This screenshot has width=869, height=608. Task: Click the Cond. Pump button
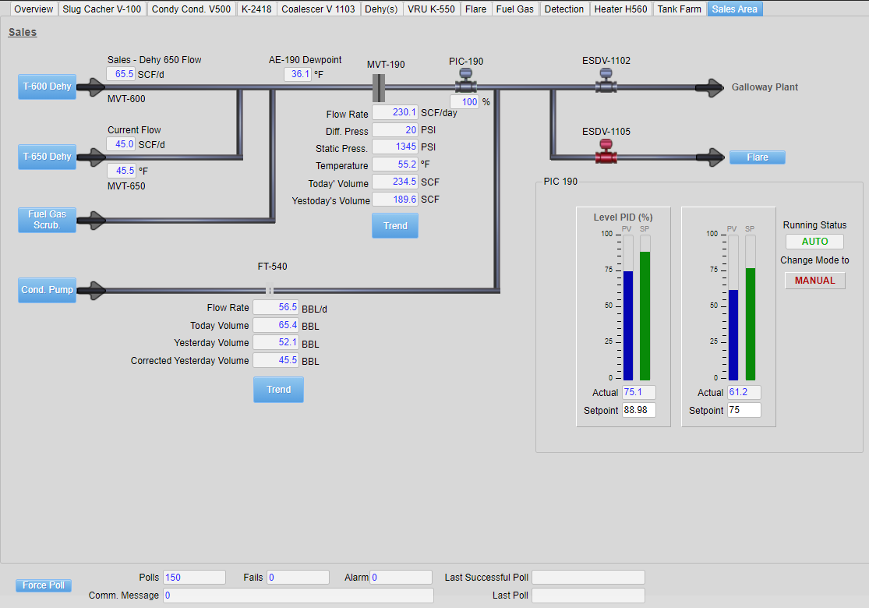pos(47,290)
